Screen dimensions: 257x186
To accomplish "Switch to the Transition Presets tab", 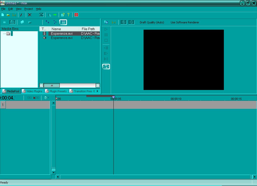I will coord(81,91).
